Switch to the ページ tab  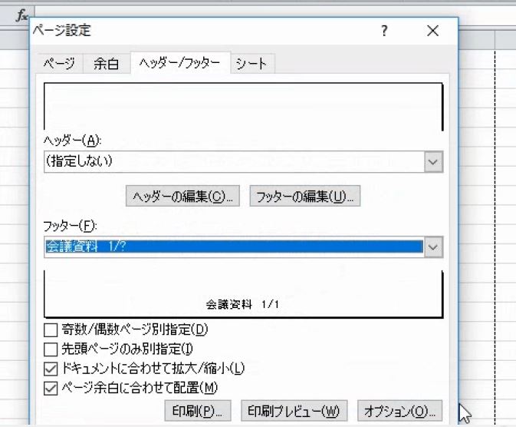(59, 63)
